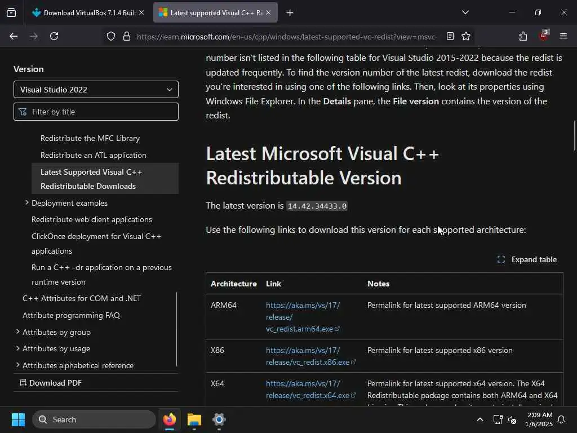This screenshot has width=577, height=433.
Task: Open muted volume tray icon
Action: click(x=512, y=419)
